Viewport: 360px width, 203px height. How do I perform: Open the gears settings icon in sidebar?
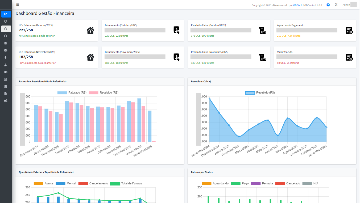point(6,101)
